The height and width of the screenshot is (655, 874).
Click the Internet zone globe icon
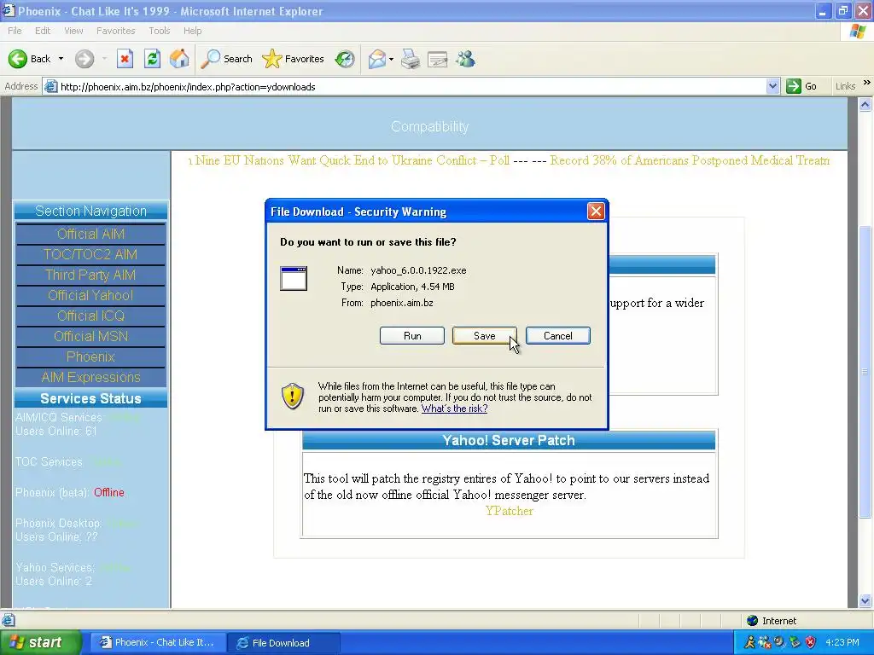click(x=753, y=621)
